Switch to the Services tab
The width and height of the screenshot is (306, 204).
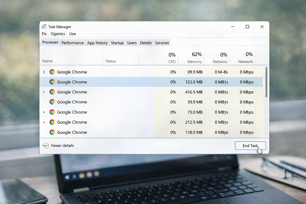[x=162, y=43]
